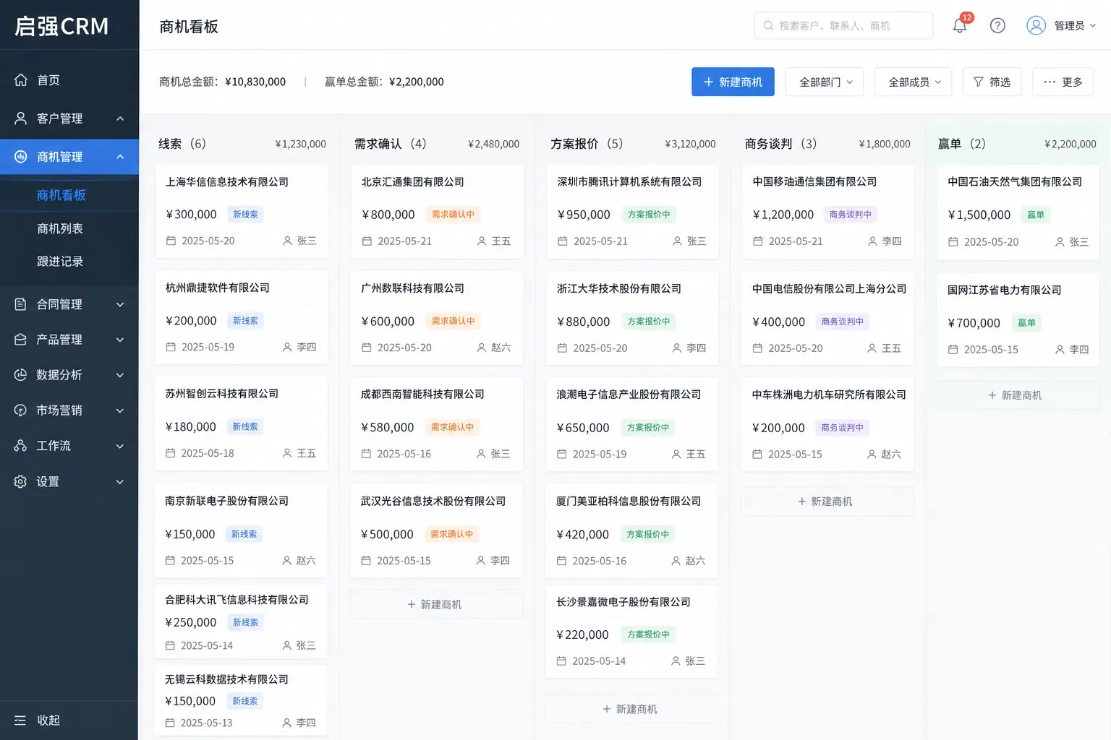Image resolution: width=1111 pixels, height=740 pixels.
Task: Open the 全部部门 dropdown
Action: [x=825, y=82]
